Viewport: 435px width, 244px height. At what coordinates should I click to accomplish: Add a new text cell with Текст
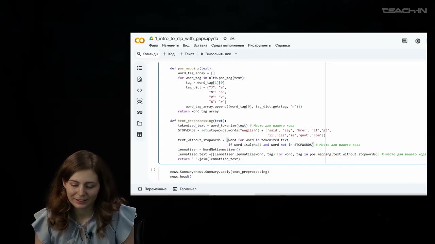pos(187,54)
